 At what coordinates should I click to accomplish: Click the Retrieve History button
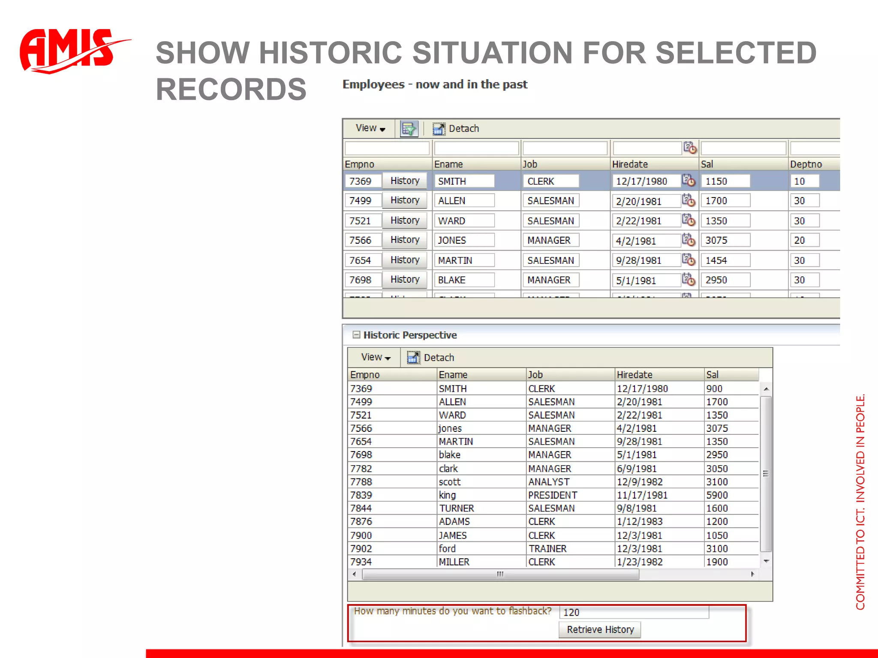600,630
